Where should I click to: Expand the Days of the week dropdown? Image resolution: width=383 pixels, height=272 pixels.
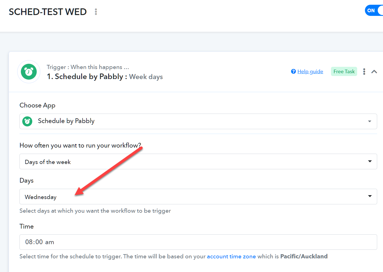pyautogui.click(x=198, y=161)
